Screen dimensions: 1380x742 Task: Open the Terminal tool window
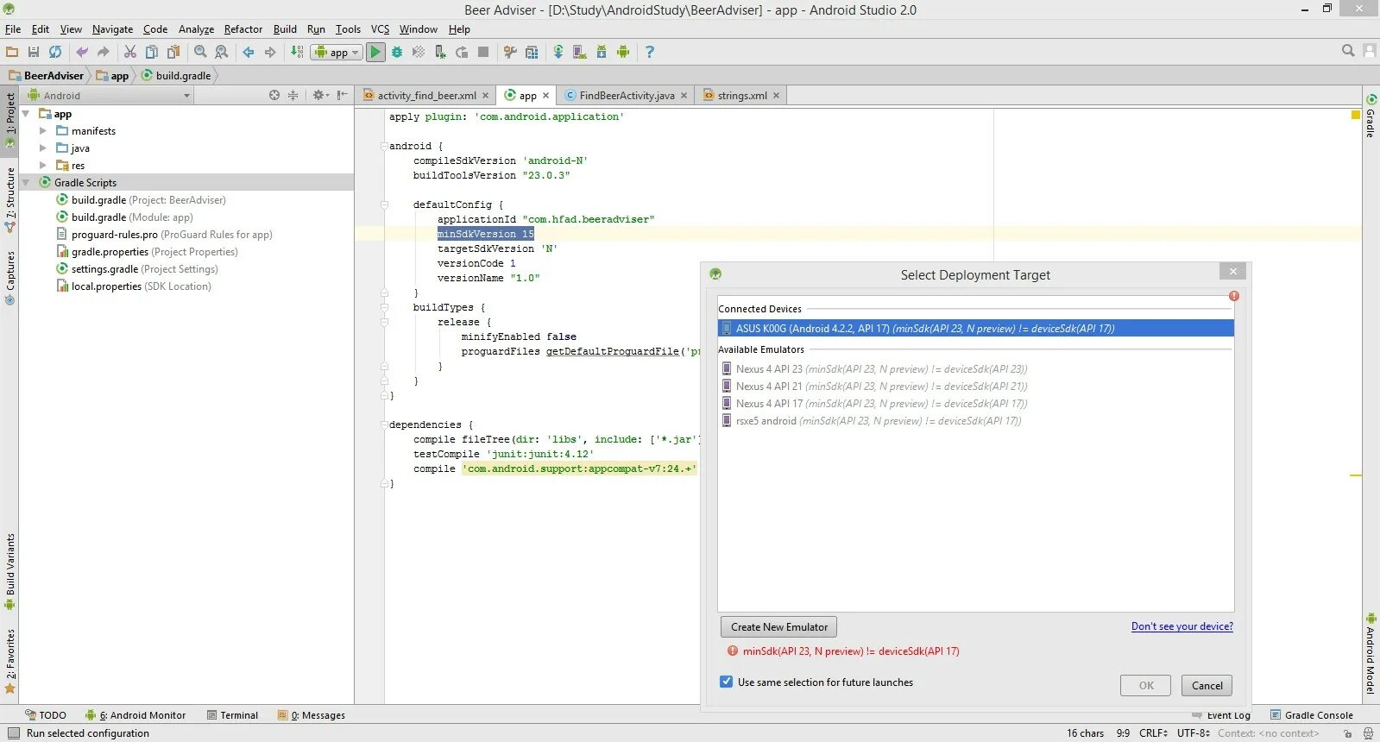point(233,715)
